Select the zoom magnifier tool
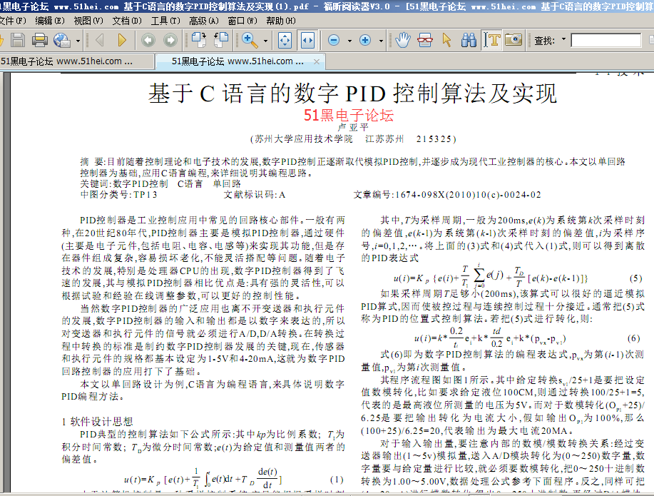Viewport: 654px width, 496px height. coord(250,40)
